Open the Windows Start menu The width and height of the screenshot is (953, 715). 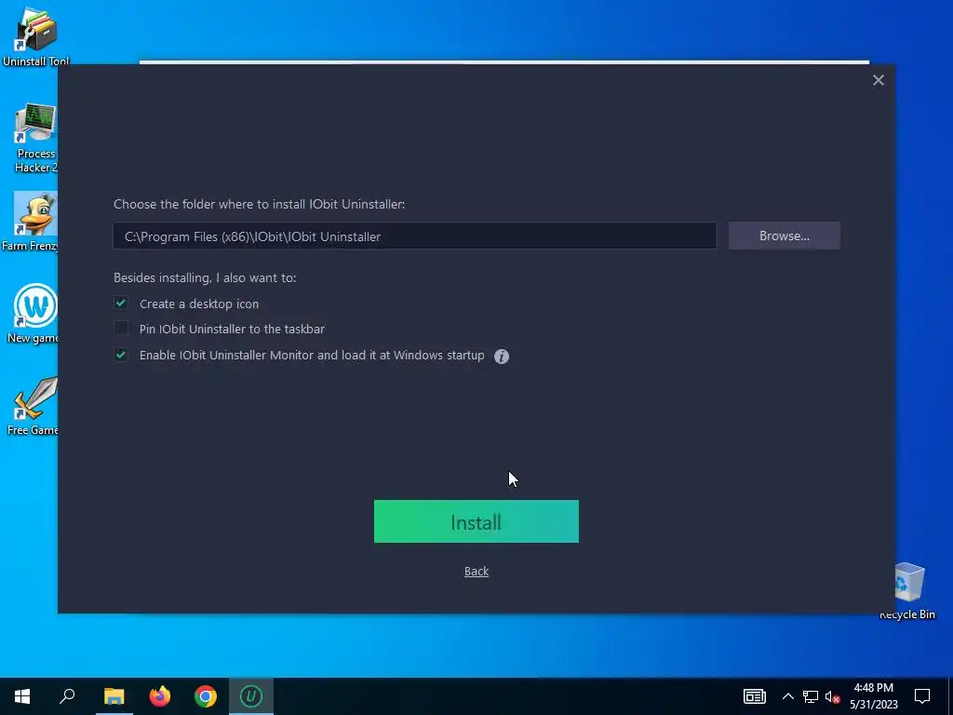click(x=22, y=696)
